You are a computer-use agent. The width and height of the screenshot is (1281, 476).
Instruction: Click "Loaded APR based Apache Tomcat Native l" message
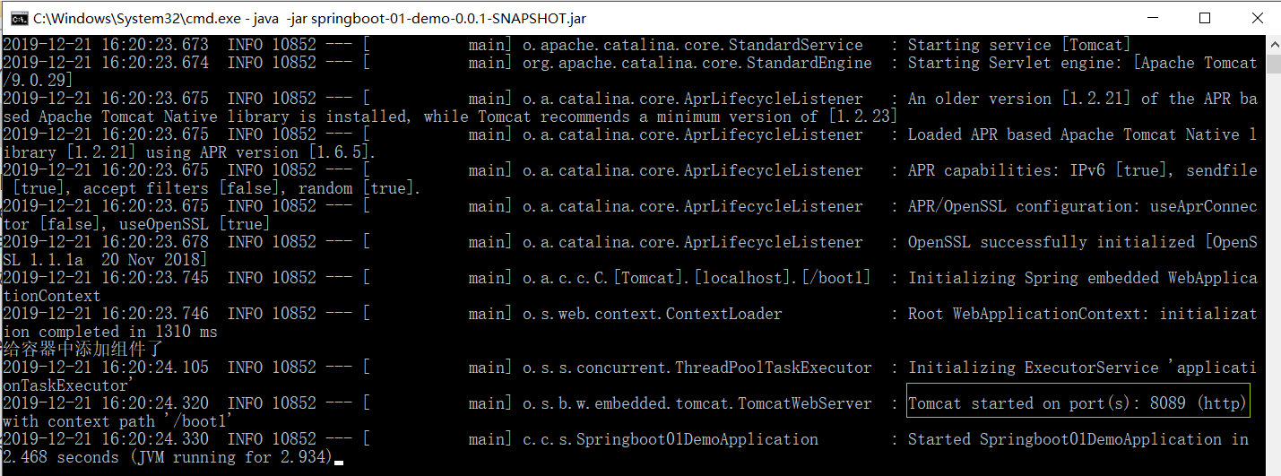(x=1082, y=134)
